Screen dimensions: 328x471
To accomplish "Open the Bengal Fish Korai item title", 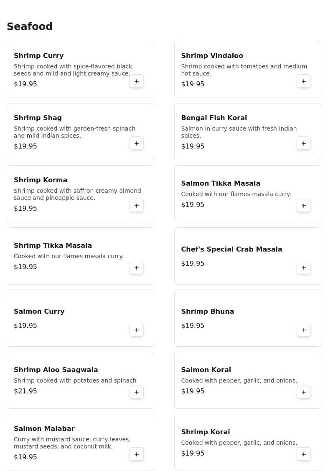I will coord(214,118).
